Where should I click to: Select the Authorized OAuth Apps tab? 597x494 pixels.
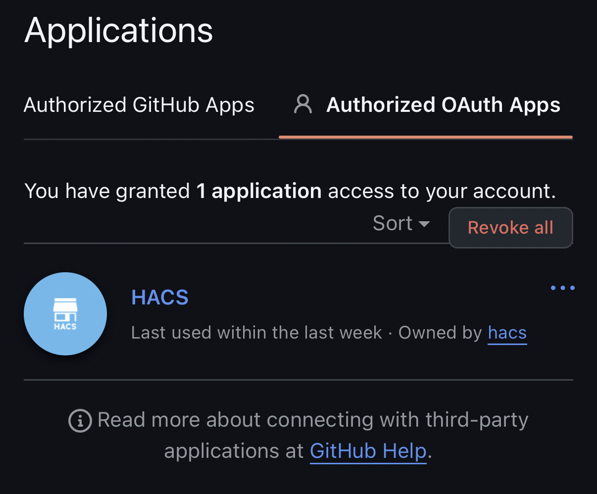click(426, 105)
